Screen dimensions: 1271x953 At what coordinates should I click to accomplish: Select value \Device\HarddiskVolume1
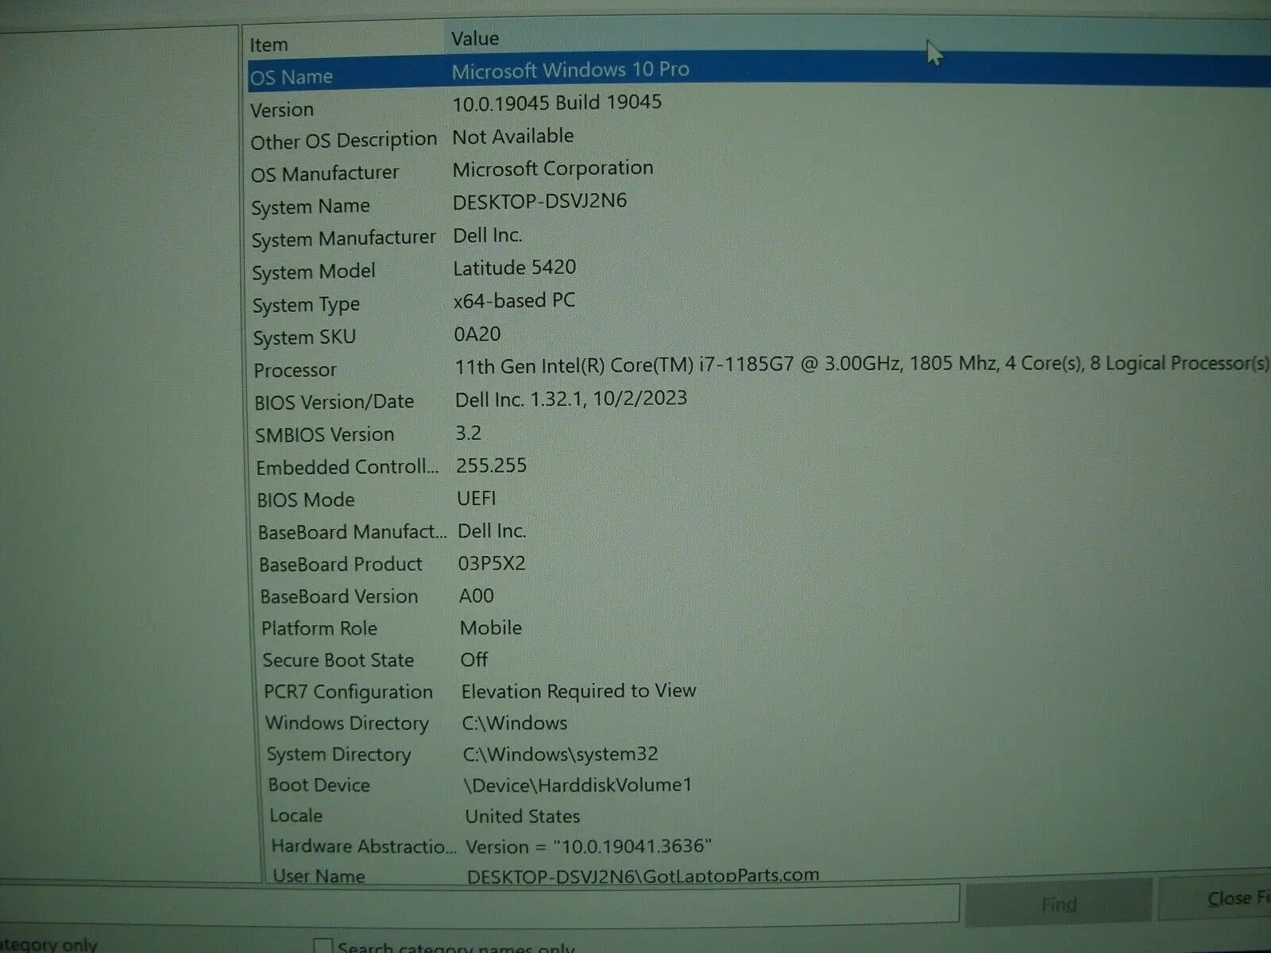pos(578,785)
